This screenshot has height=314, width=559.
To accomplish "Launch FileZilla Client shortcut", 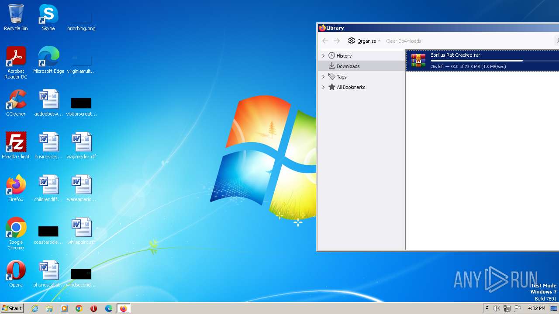I will (16, 146).
